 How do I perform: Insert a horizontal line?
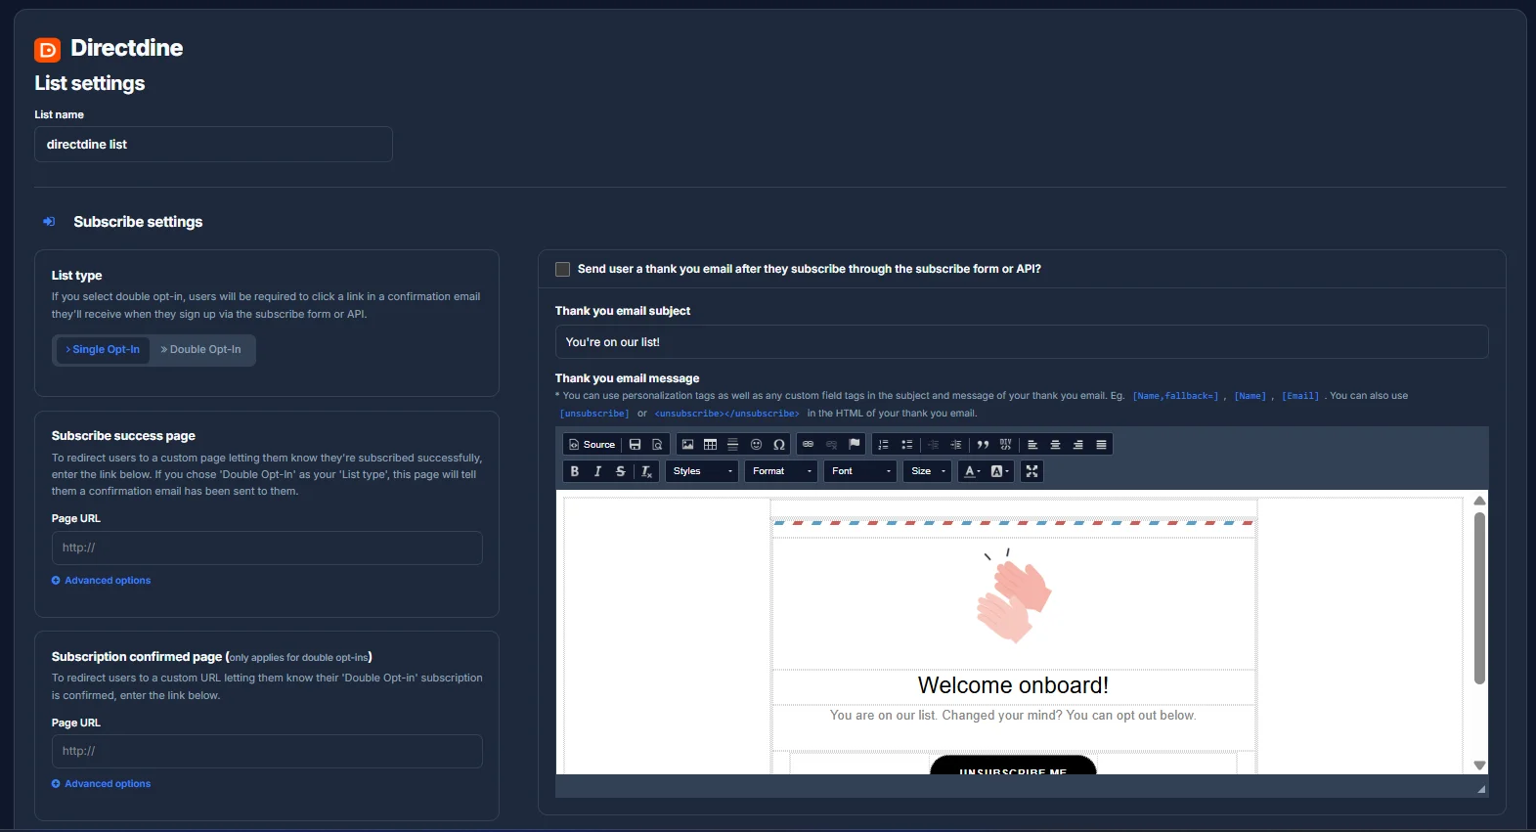[732, 445]
